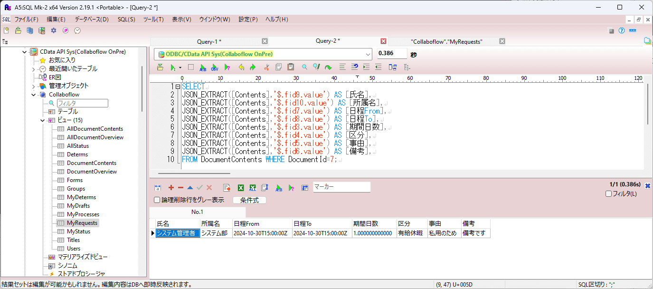This screenshot has width=653, height=289.
Task: Close the result panel with blue X icon
Action: coord(648,185)
